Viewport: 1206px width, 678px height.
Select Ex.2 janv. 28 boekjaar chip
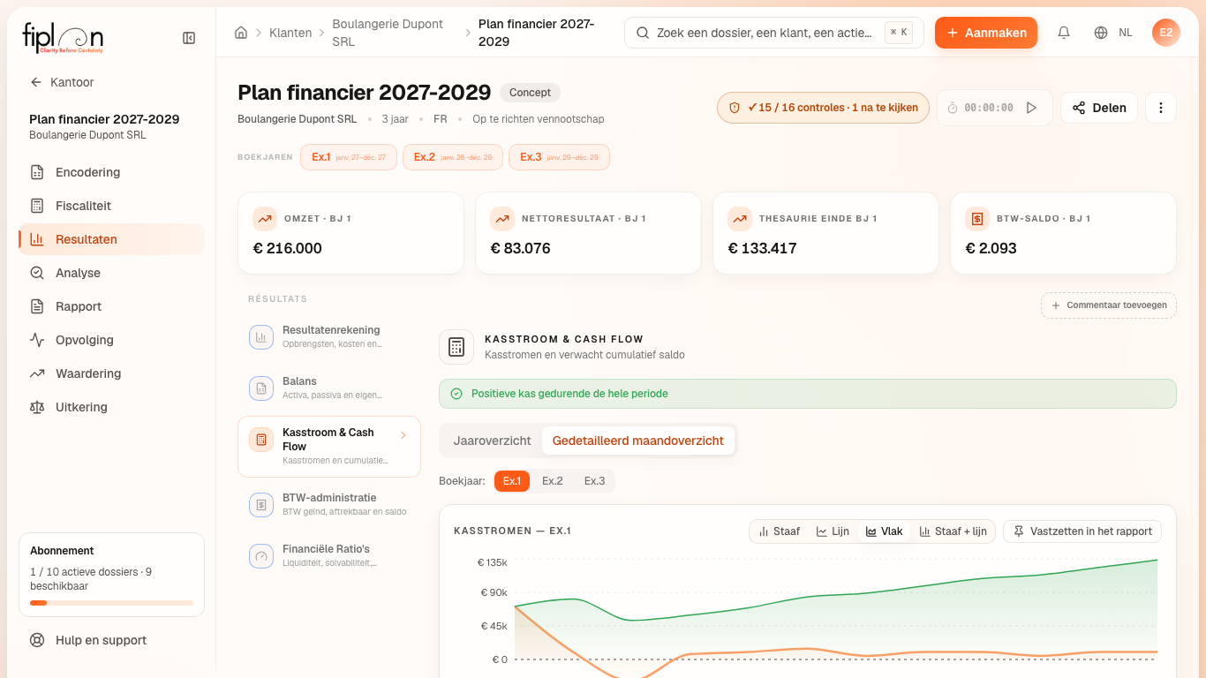[x=453, y=157]
